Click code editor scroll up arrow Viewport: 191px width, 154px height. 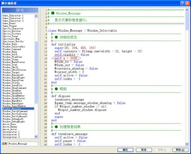pos(187,10)
